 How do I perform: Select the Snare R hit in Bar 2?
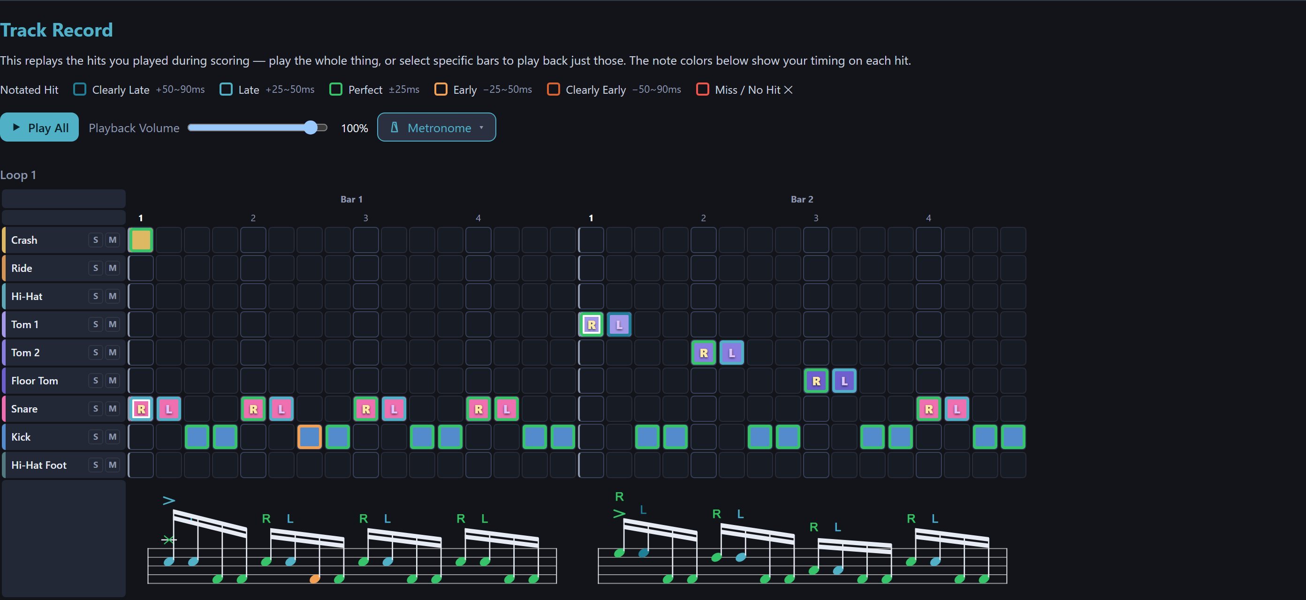(929, 409)
